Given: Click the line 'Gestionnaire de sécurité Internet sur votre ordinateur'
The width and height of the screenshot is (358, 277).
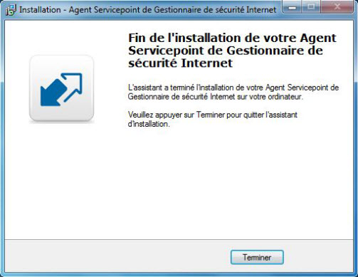Looking at the screenshot, I should click(216, 97).
